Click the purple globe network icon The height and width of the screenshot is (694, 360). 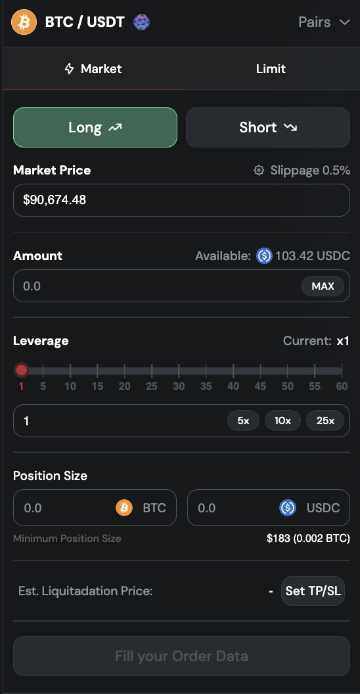coord(141,22)
